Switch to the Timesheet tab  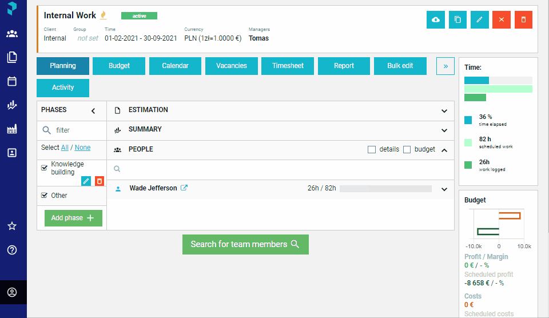pos(288,66)
